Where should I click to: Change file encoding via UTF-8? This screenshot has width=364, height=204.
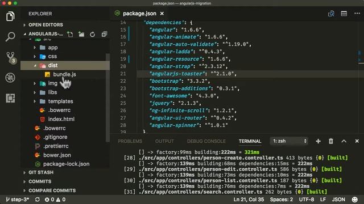tap(307, 199)
